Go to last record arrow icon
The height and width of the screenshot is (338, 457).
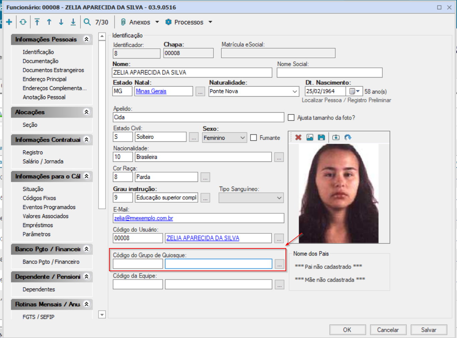point(73,22)
